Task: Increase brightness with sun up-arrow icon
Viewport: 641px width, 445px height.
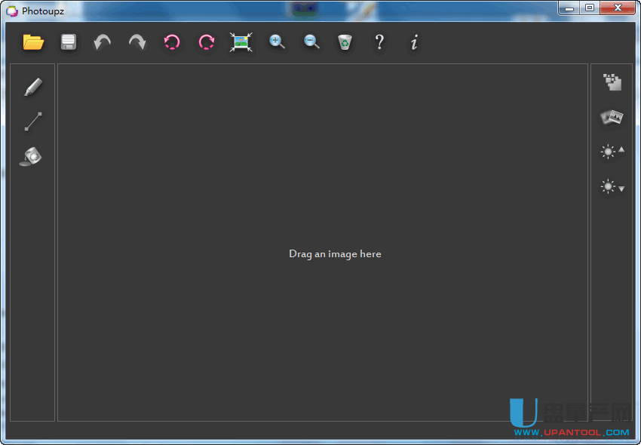Action: pos(612,152)
